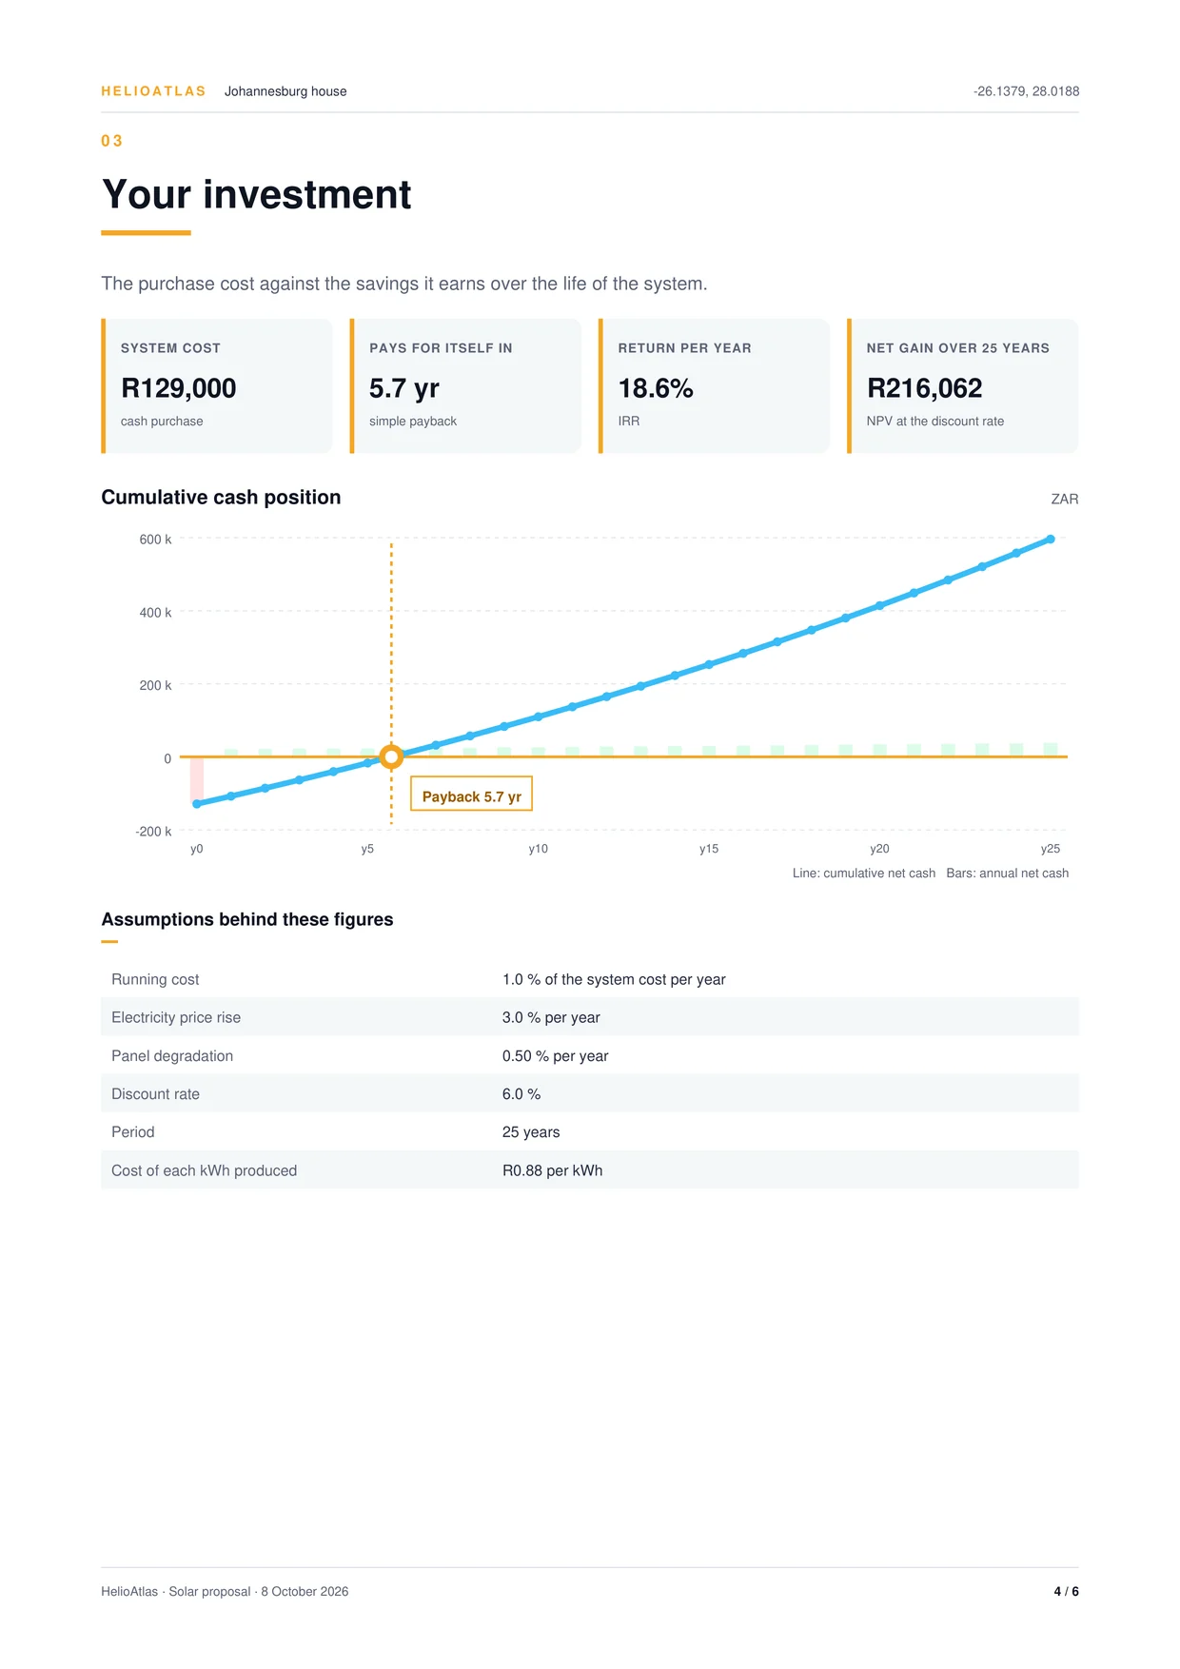Click the 'R0.88 per kWh' value
The image size is (1180, 1669).
553,1171
